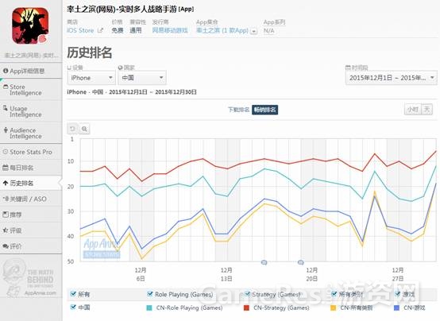Viewport: 440px width, 321px height.
Task: Click the Audience Intelligence person icon
Action: tap(6, 130)
